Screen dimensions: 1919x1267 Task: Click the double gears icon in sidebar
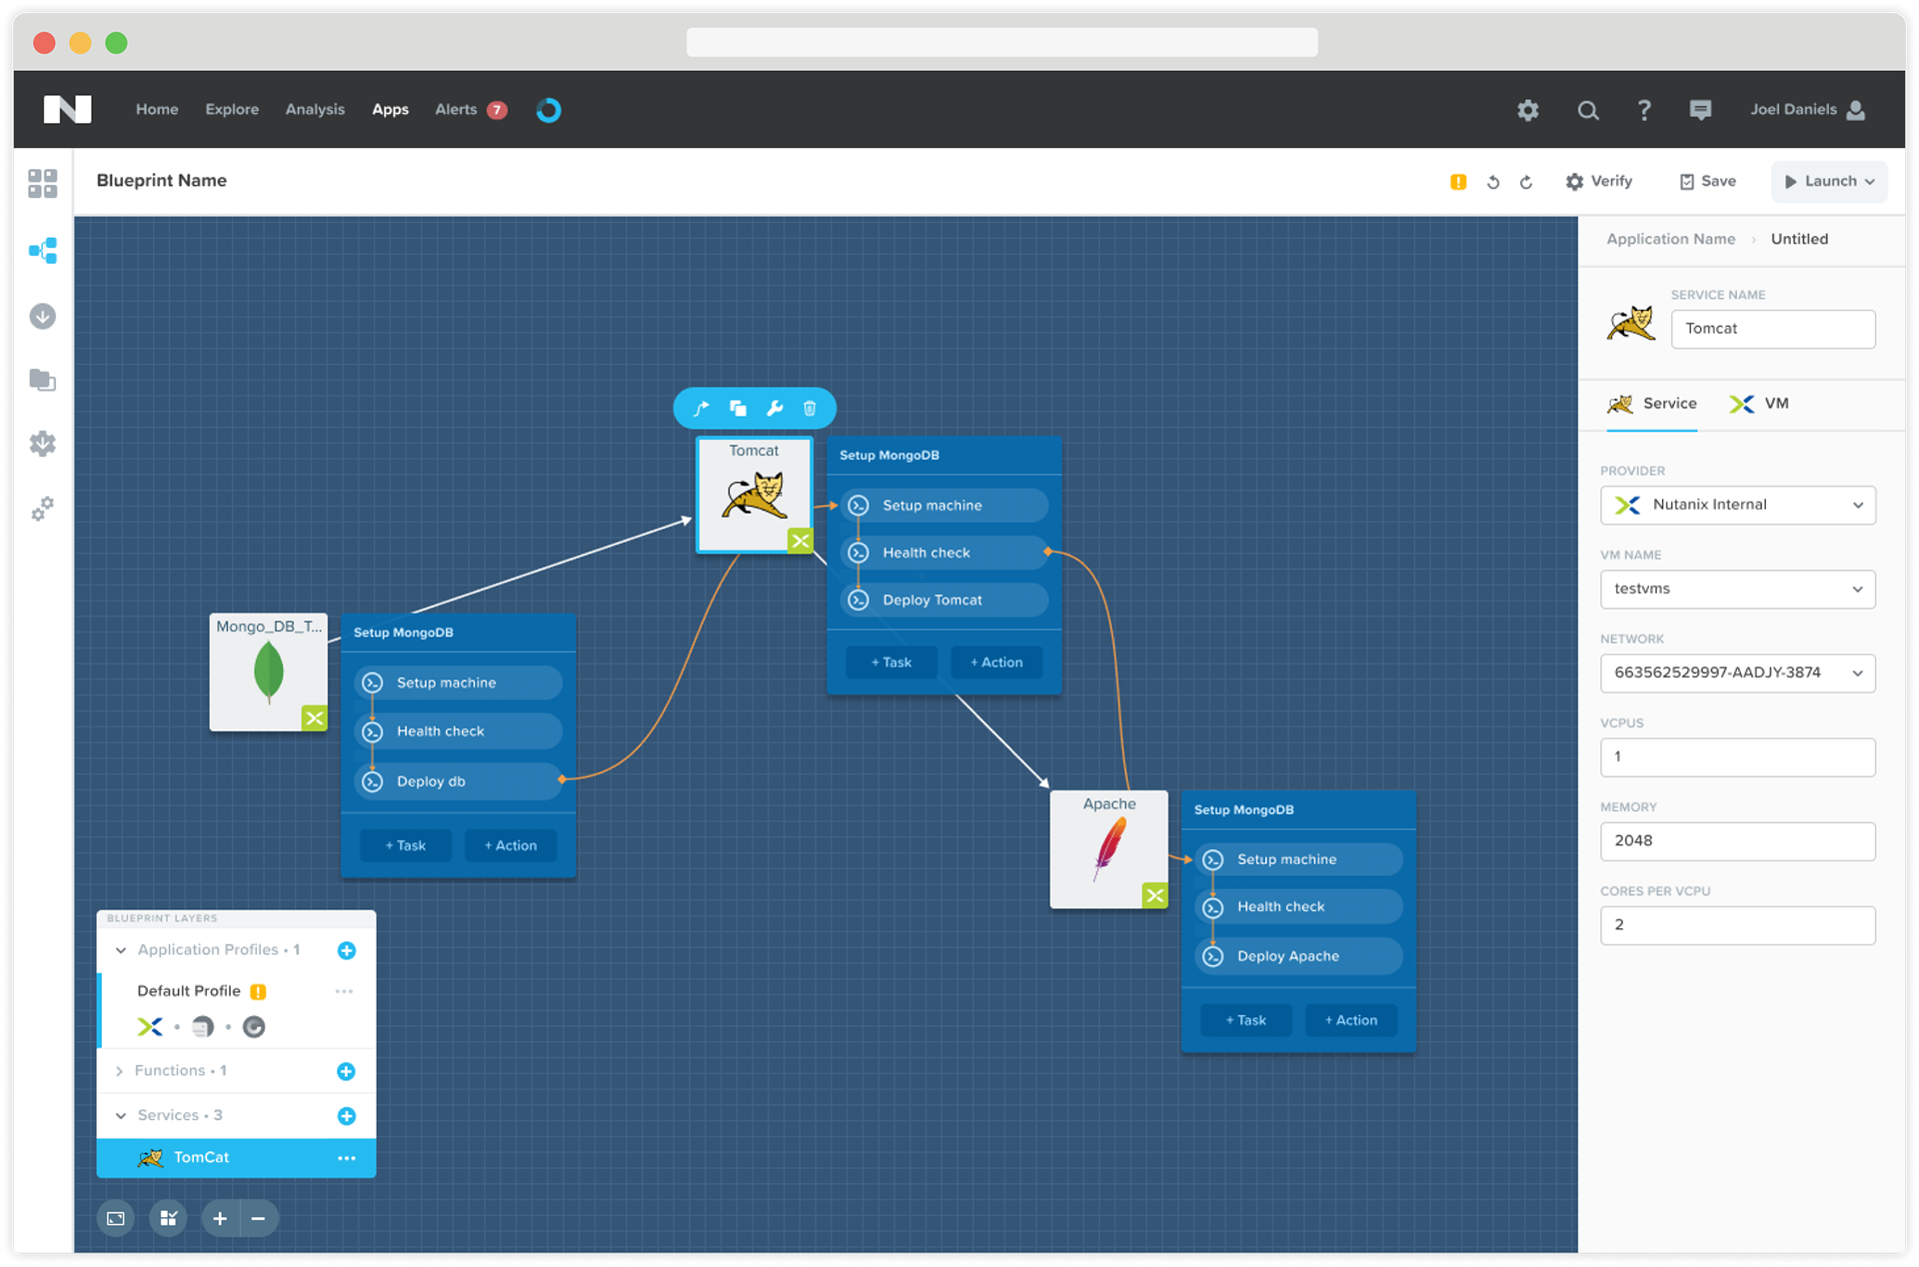pos(42,509)
